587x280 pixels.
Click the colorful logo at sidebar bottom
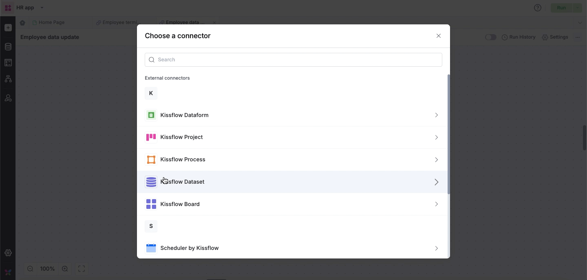[8, 272]
